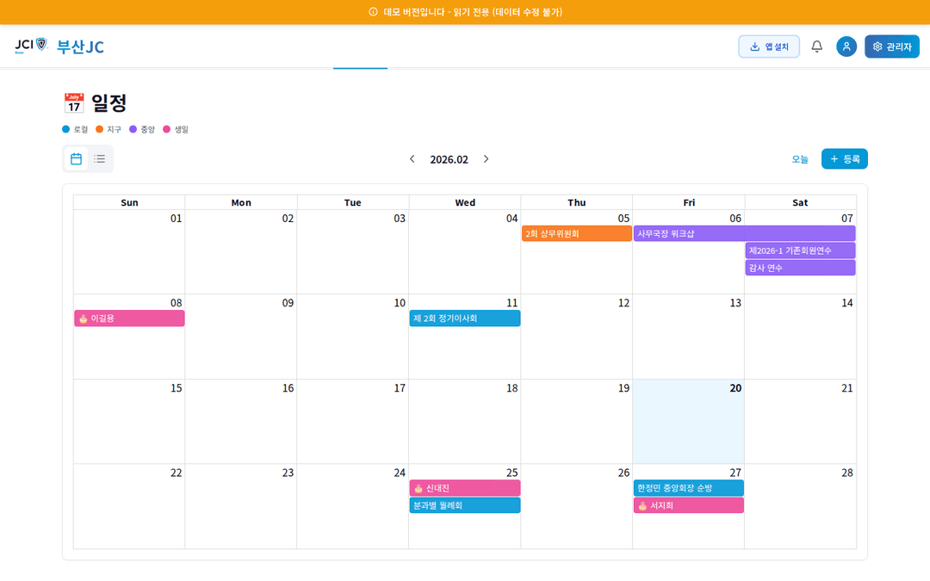
Task: Jump to today with 오늘
Action: pos(800,159)
